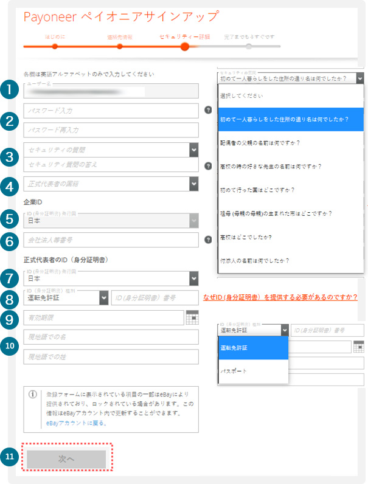Viewport: 368px width, 484px height.
Task: Click the 次へ button
Action: [x=66, y=459]
